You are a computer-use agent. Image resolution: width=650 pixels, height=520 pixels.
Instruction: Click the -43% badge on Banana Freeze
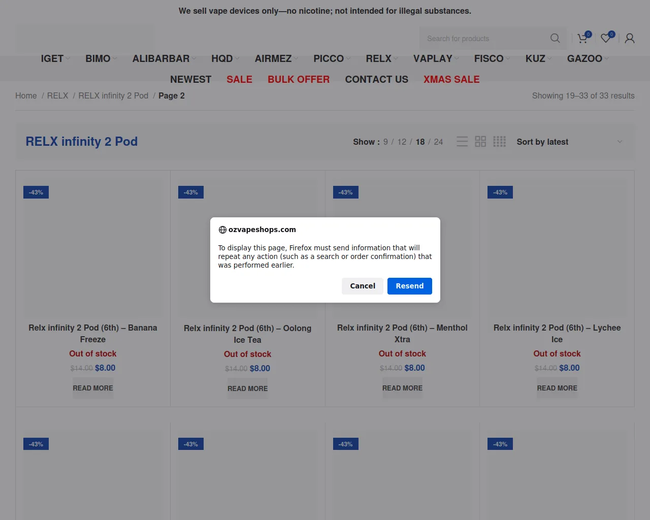pyautogui.click(x=36, y=192)
